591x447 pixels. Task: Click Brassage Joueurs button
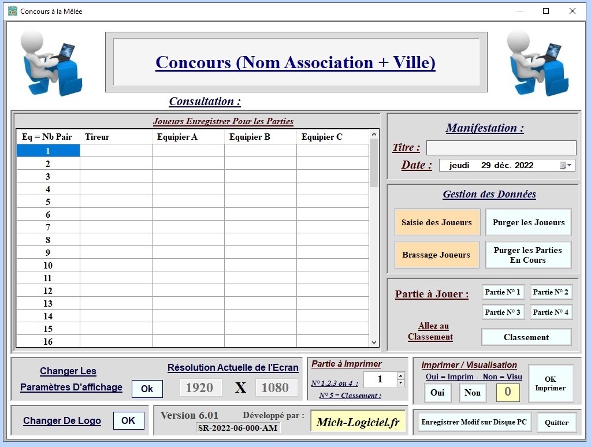(x=437, y=255)
